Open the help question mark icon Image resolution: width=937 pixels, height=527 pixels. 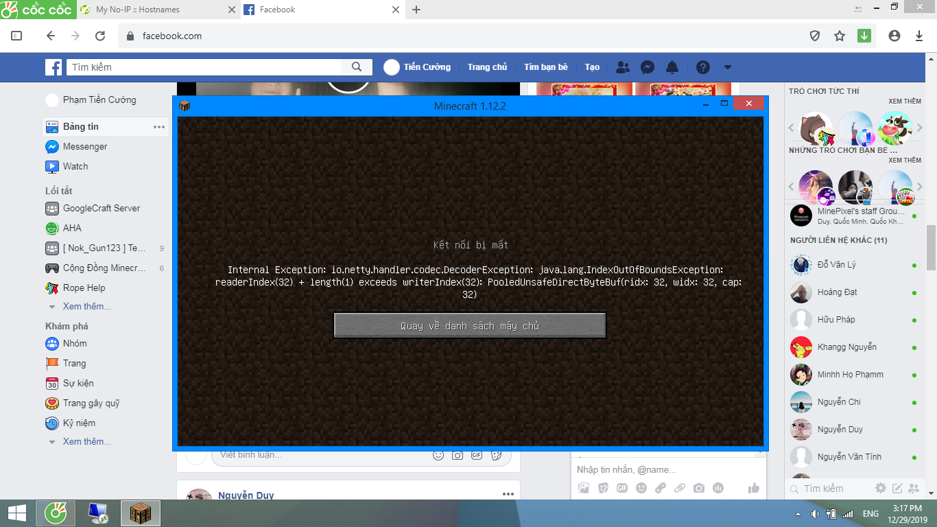click(x=703, y=67)
